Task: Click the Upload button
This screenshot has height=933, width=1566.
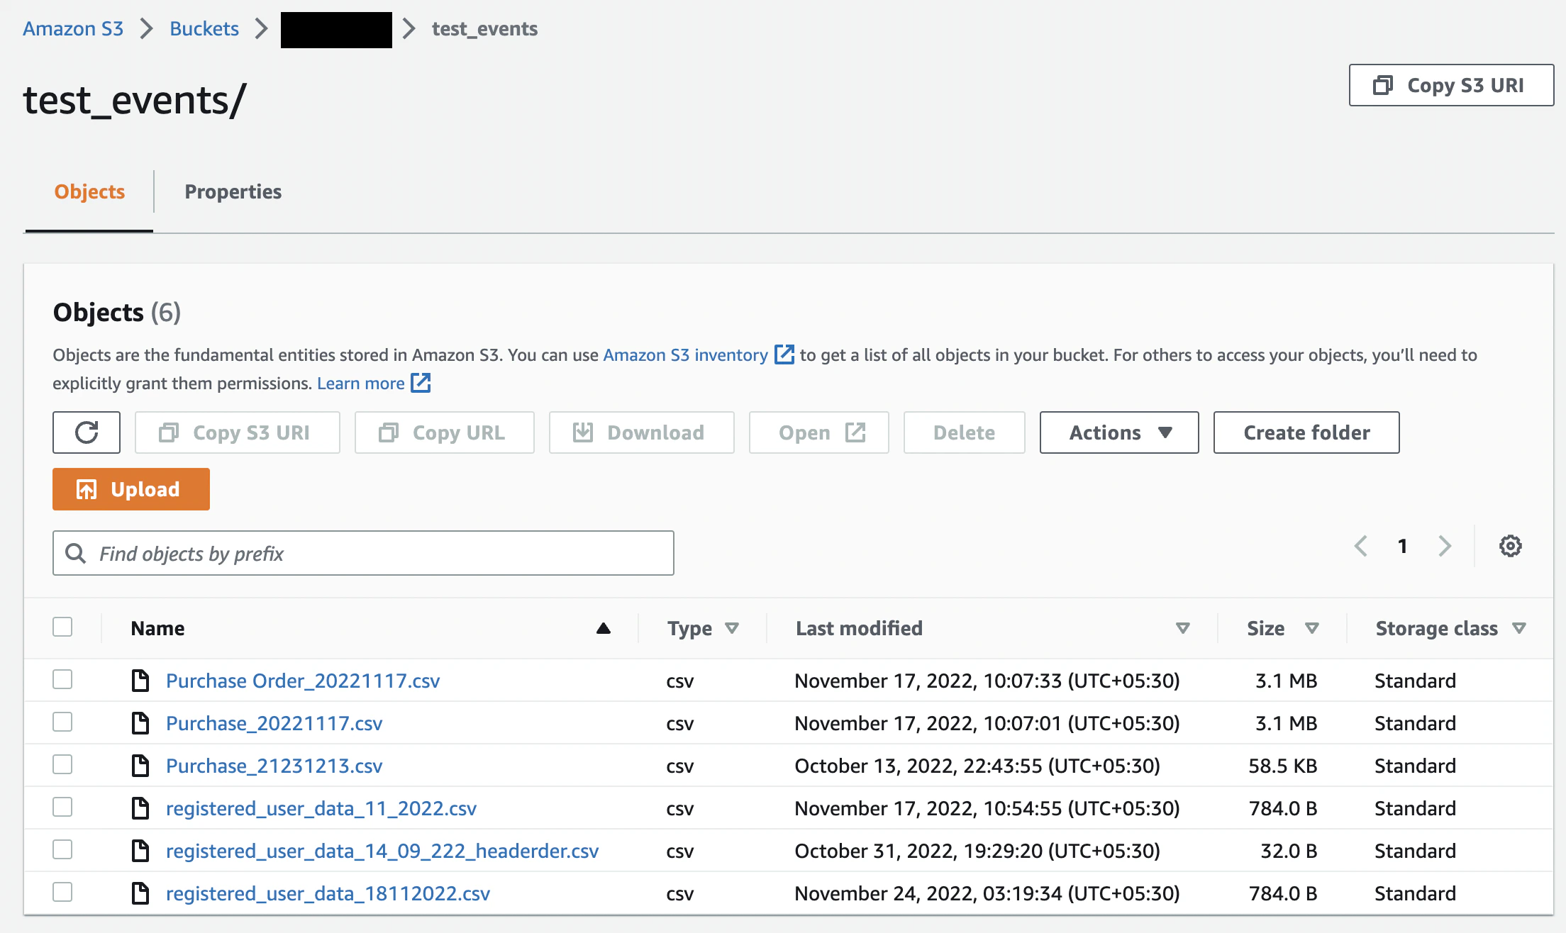Action: (131, 489)
